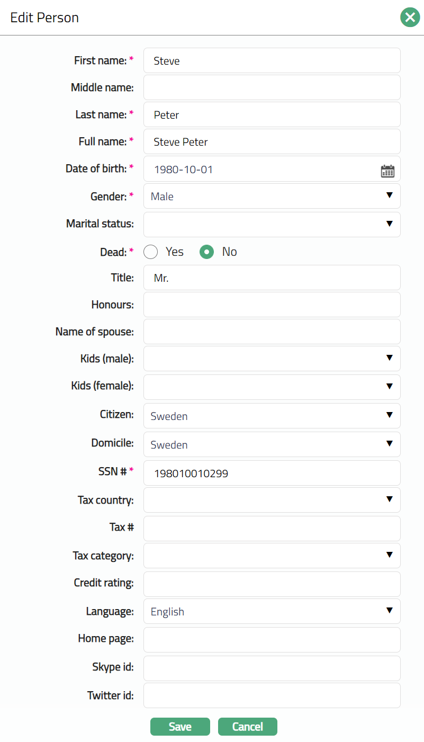This screenshot has height=742, width=424.
Task: Expand the Gender dropdown
Action: tap(272, 196)
